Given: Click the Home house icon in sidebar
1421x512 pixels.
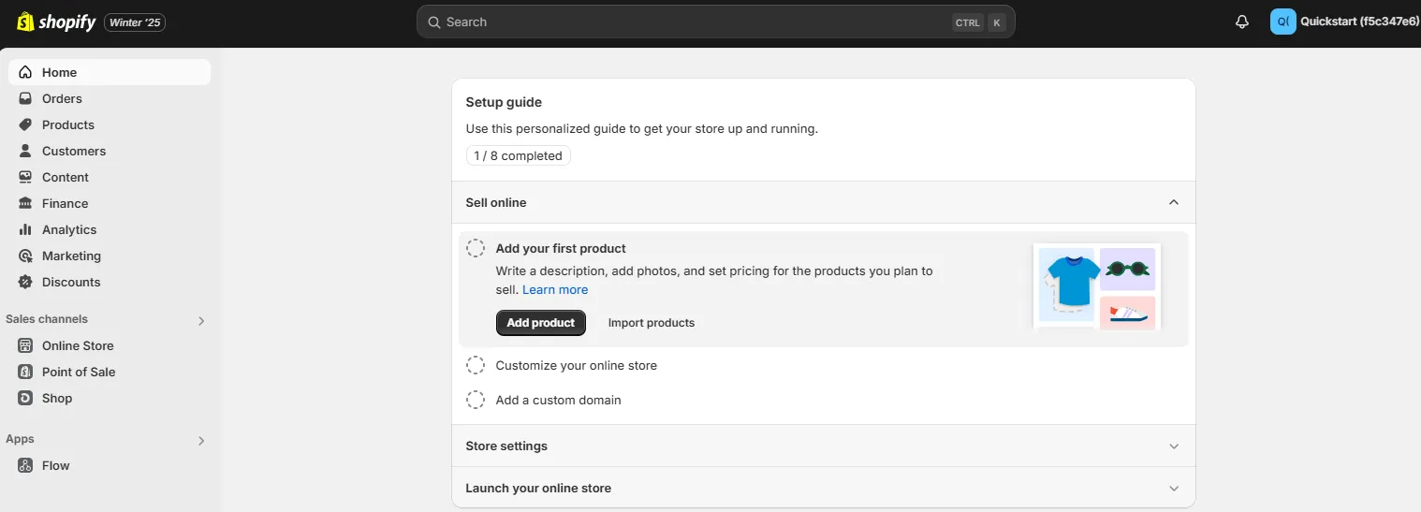Looking at the screenshot, I should point(25,72).
